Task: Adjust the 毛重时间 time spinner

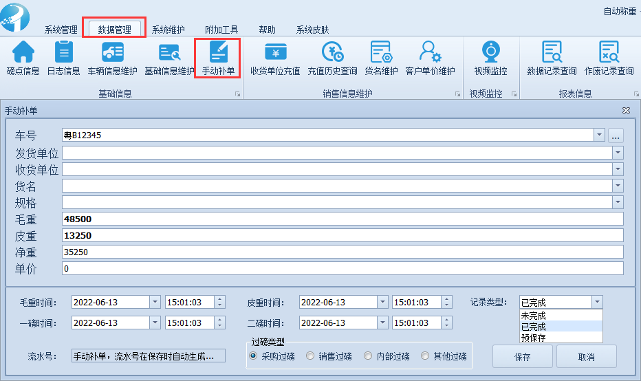Action: pos(219,302)
